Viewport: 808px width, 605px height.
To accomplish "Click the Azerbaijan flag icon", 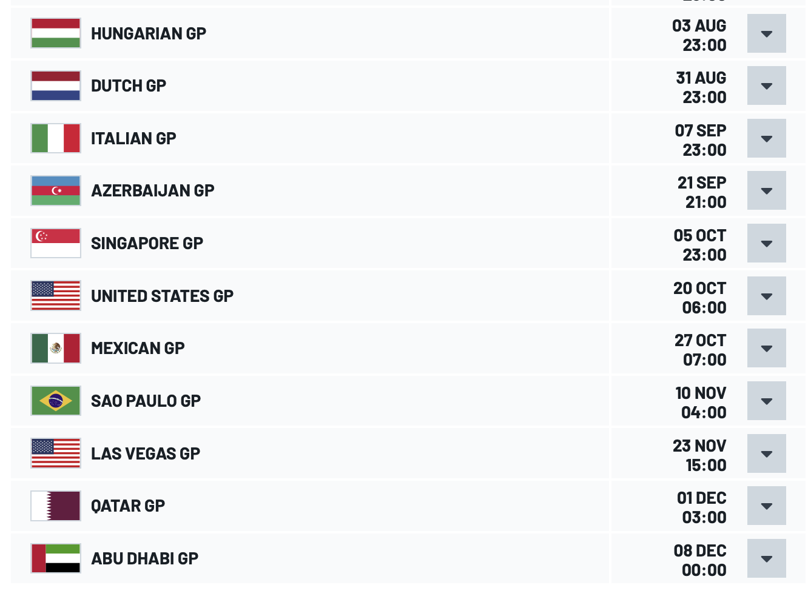I will click(56, 190).
